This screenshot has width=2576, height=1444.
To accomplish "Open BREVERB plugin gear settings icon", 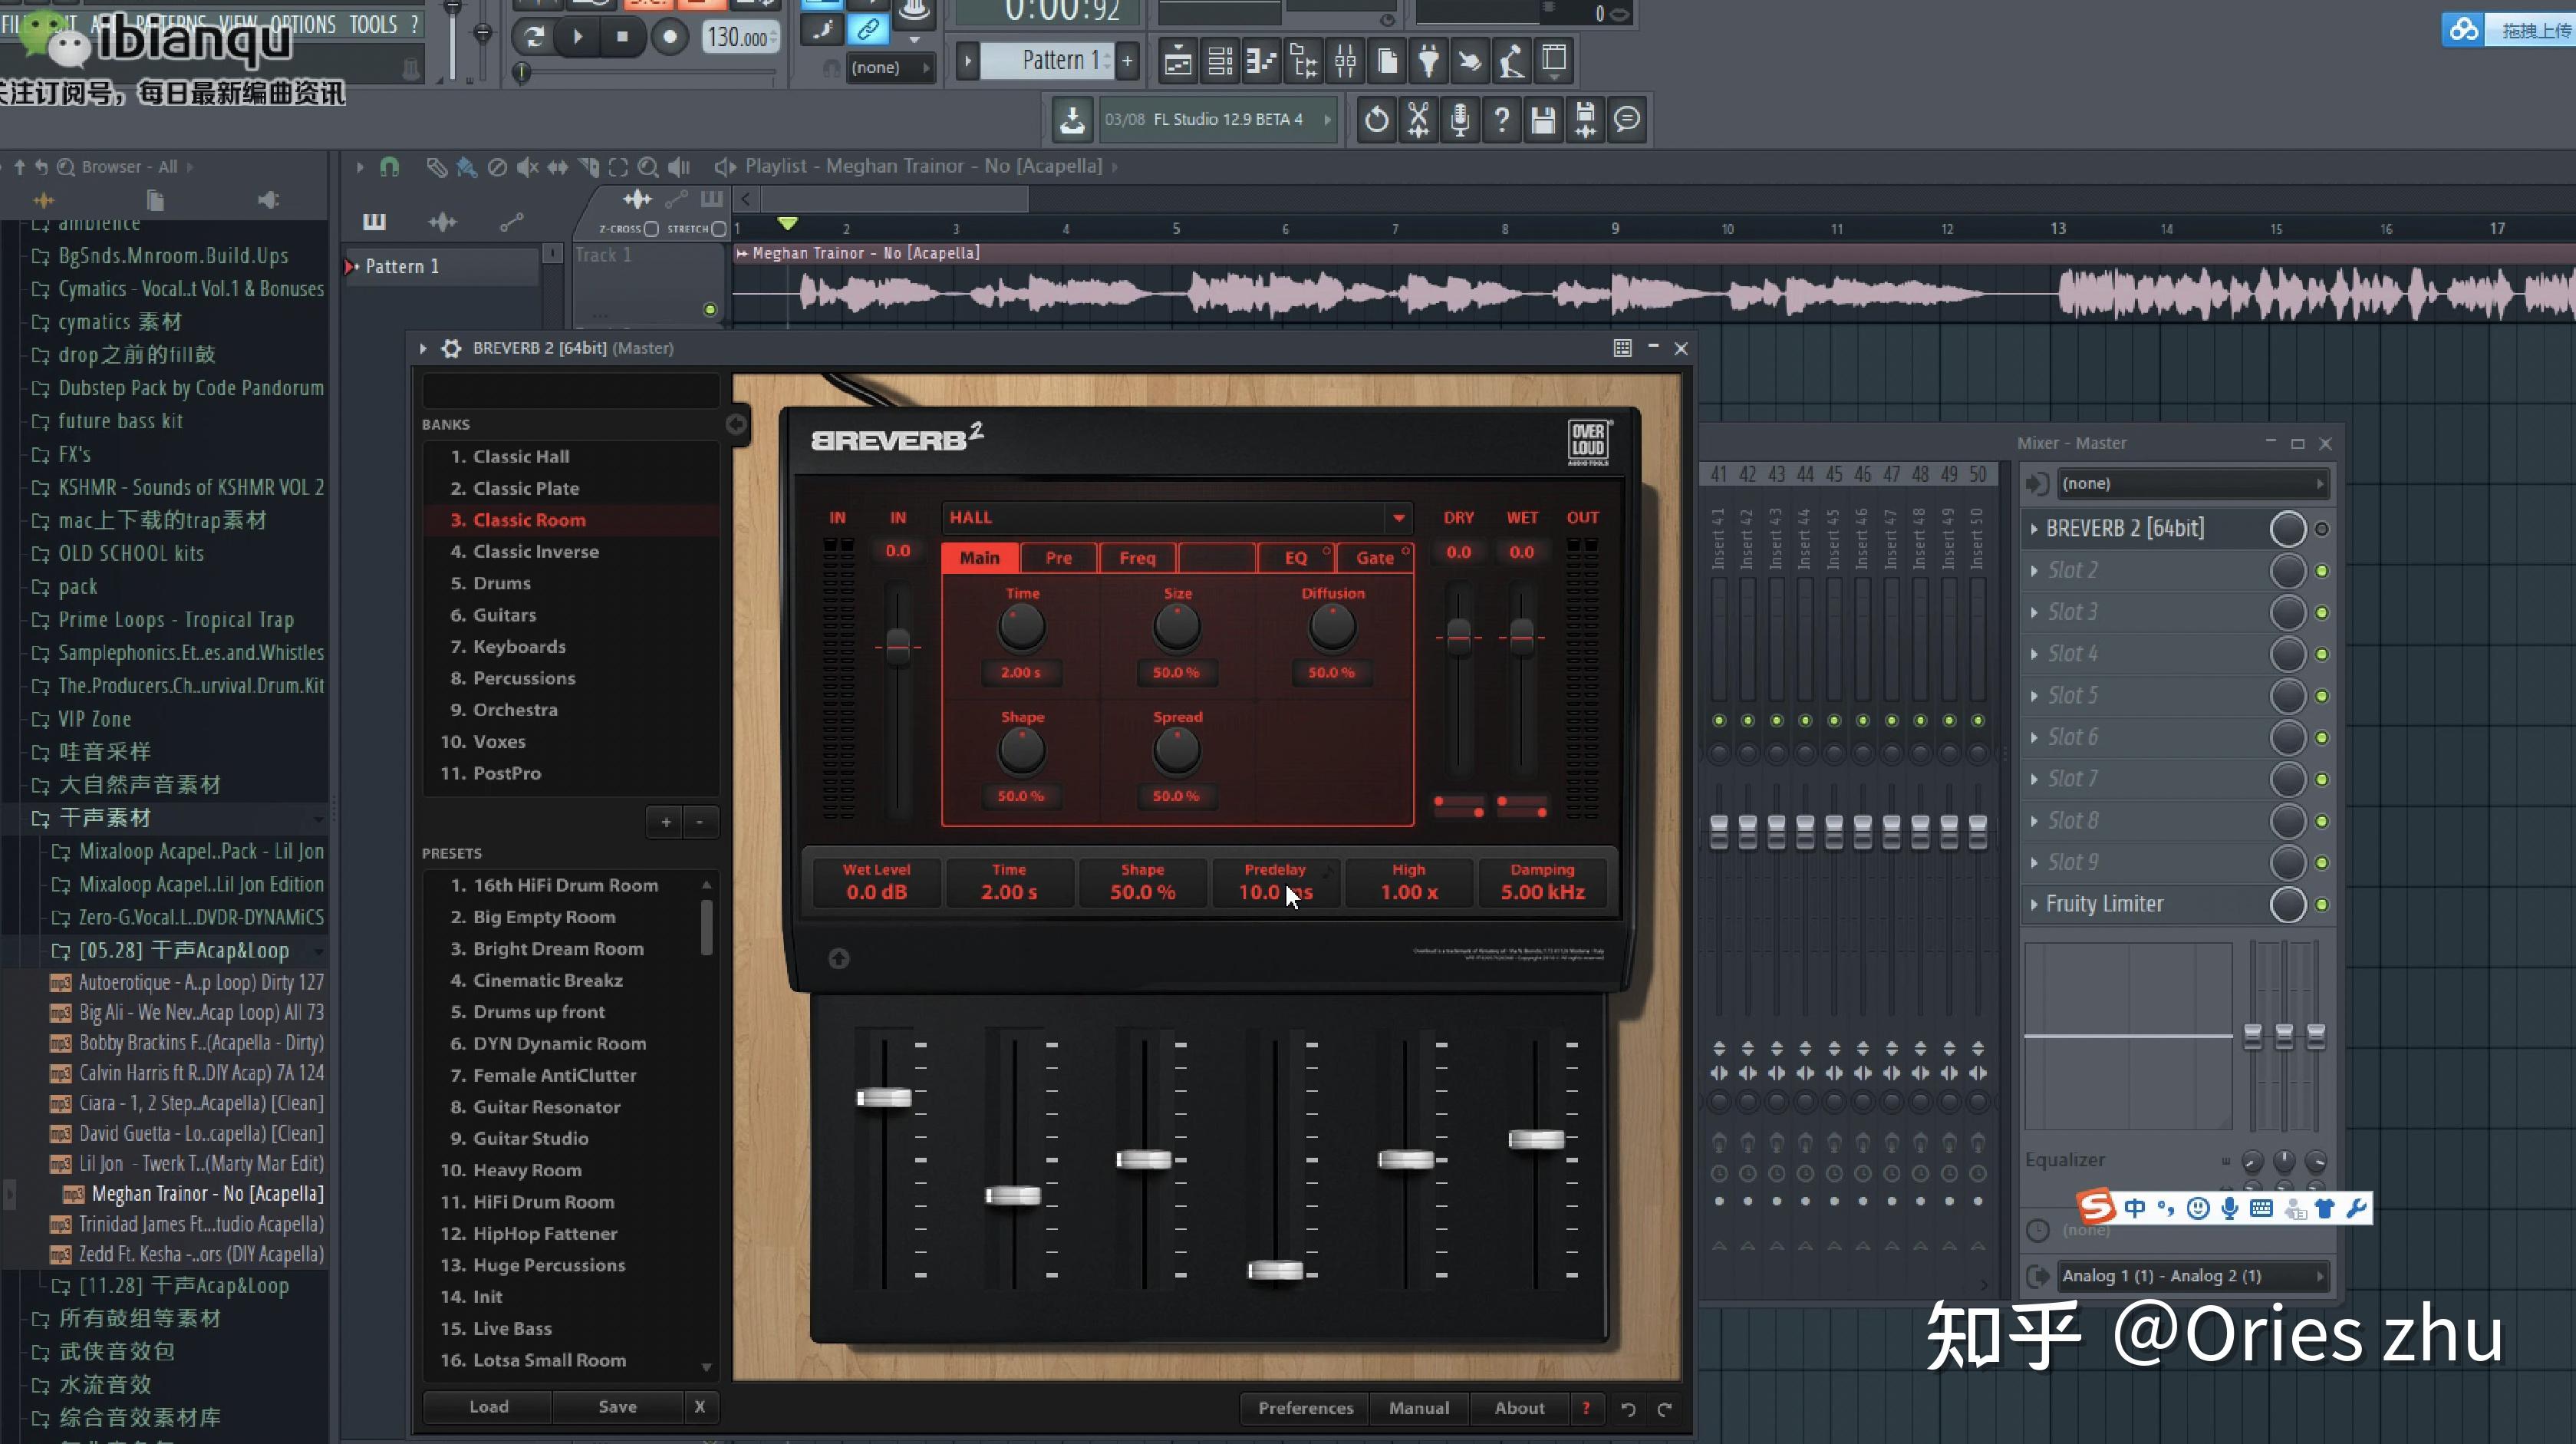I will tap(451, 348).
